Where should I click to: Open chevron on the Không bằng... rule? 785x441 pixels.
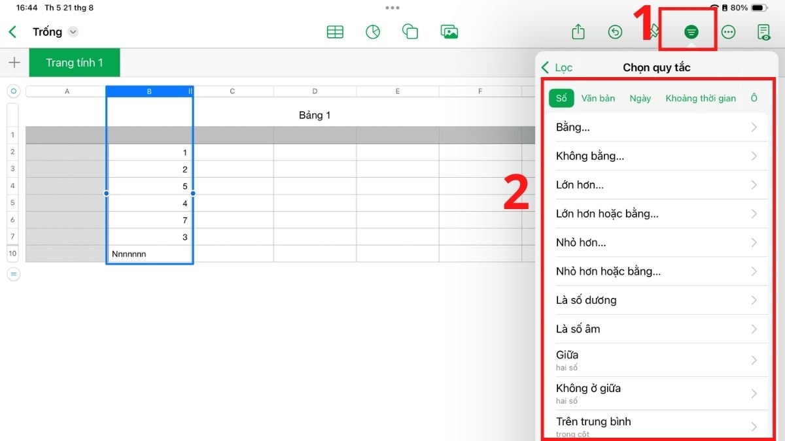point(754,156)
